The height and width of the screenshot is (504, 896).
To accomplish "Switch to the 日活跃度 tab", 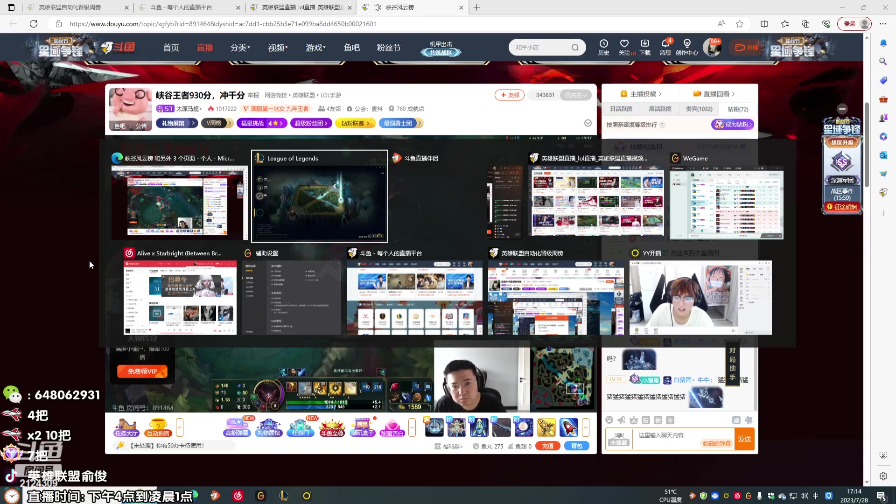I will 621,109.
